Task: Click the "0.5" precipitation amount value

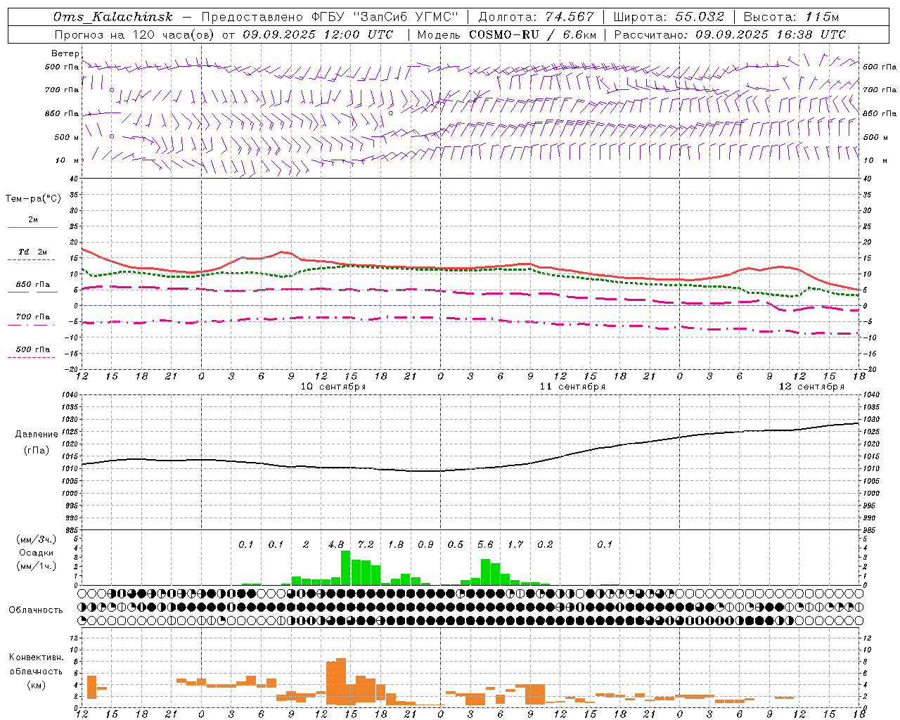Action: click(x=456, y=545)
